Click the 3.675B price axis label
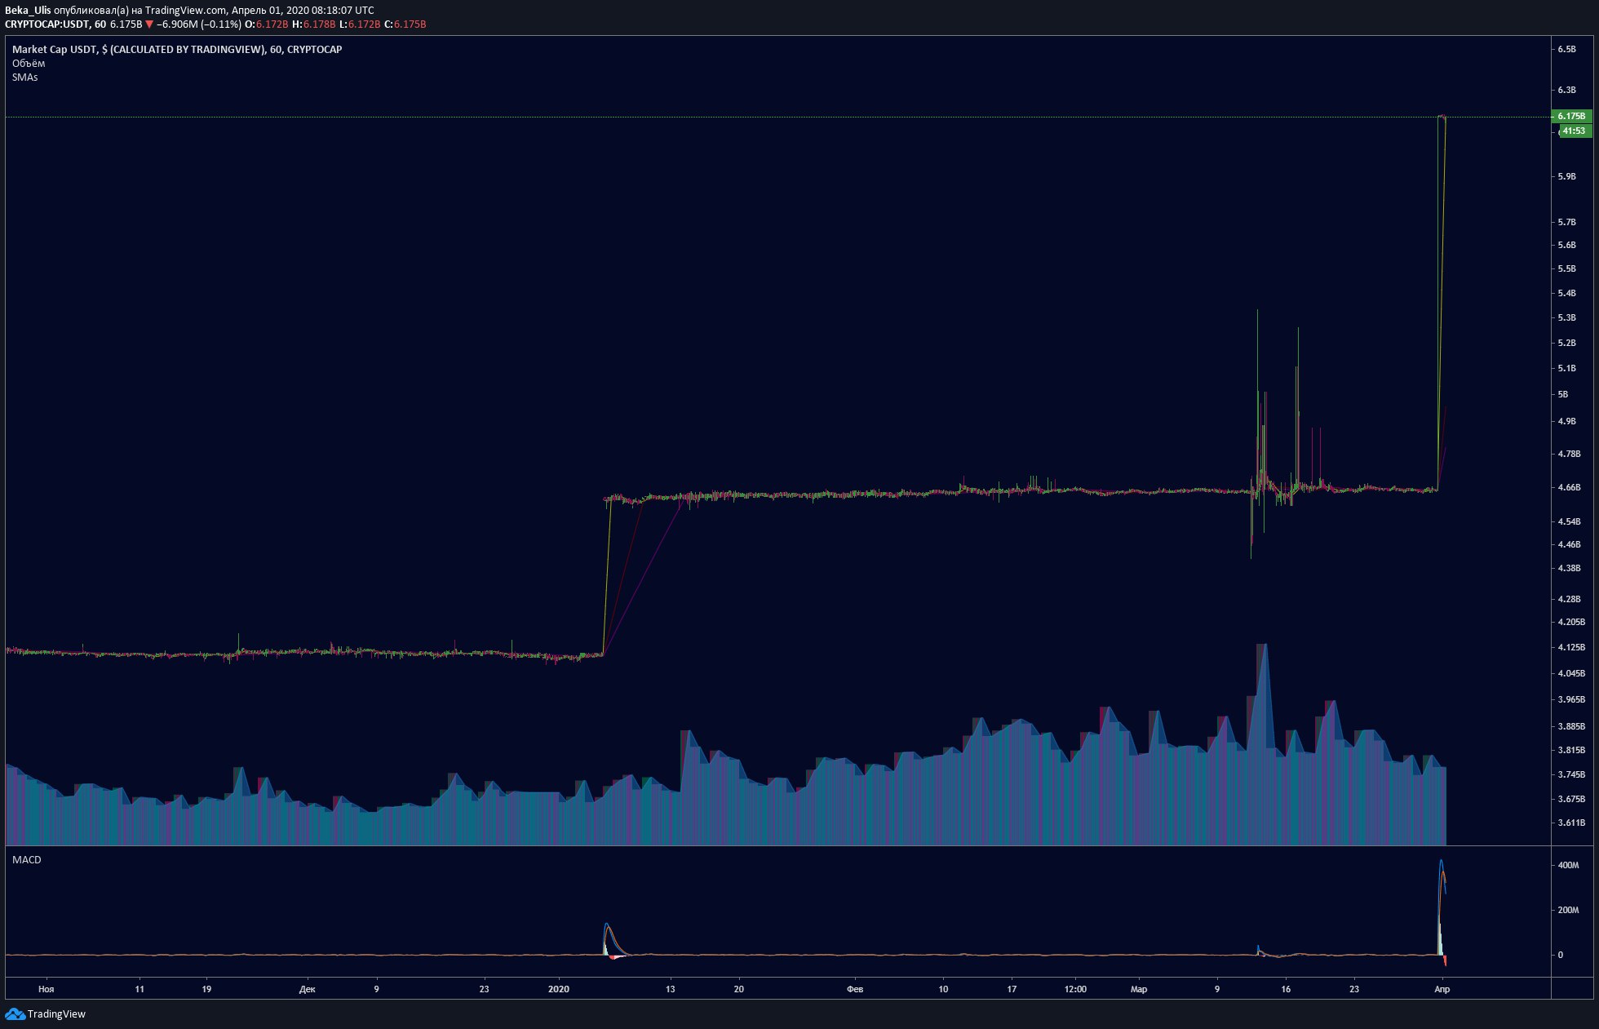Image resolution: width=1599 pixels, height=1029 pixels. (x=1571, y=800)
